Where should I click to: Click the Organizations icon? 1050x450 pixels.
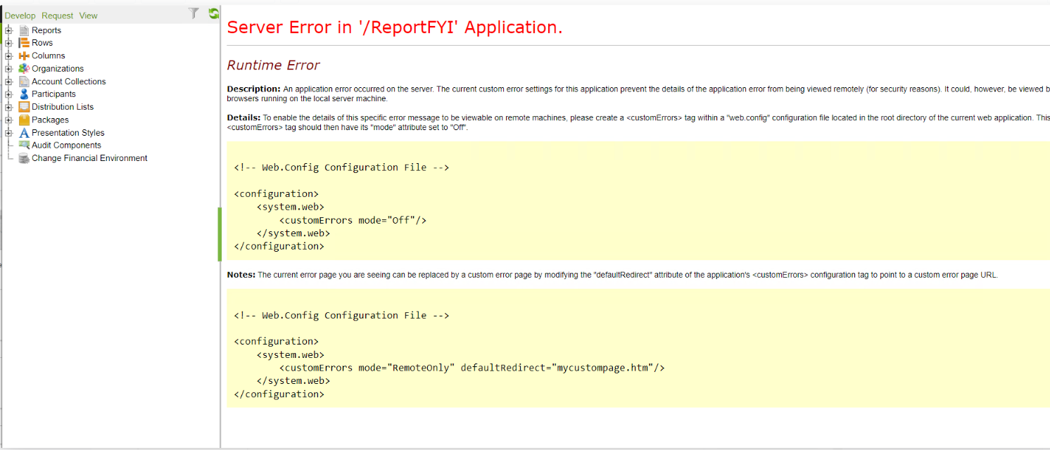(x=25, y=68)
